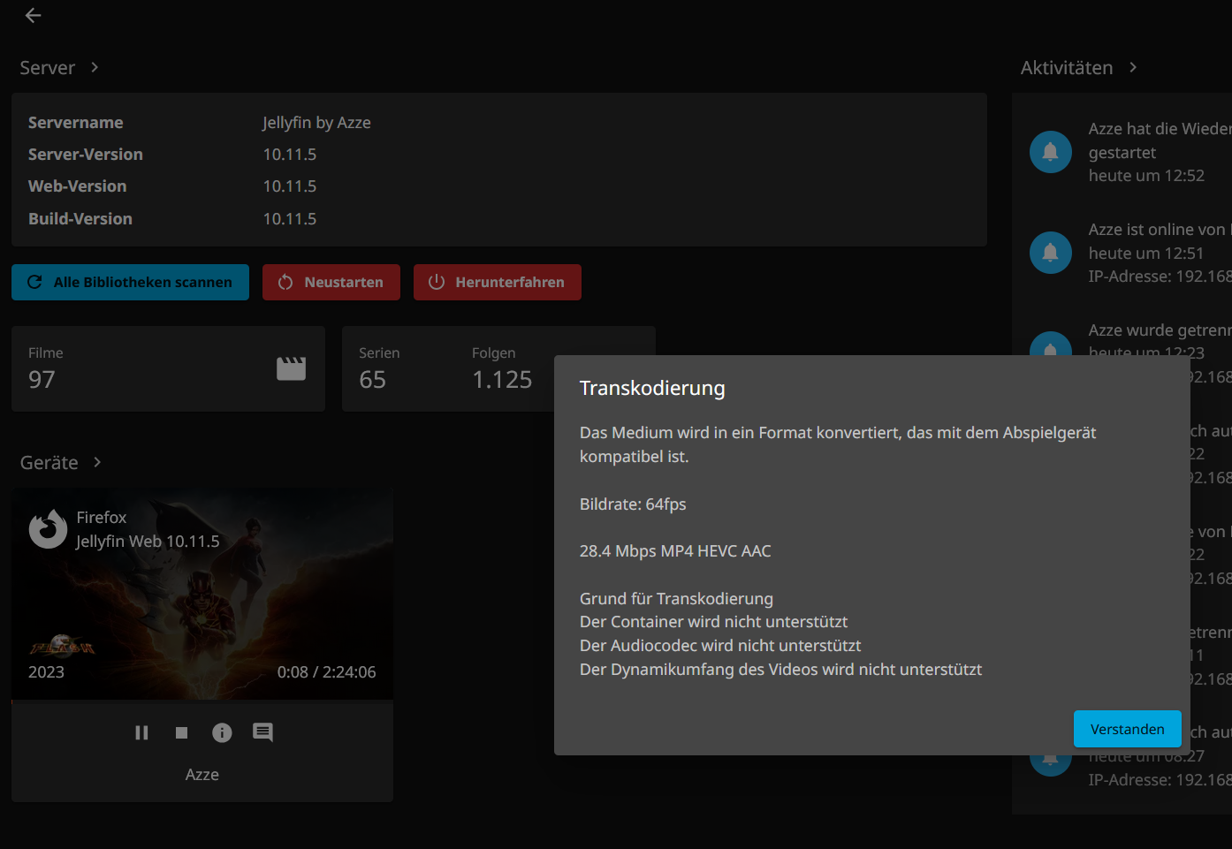1232x849 pixels.
Task: Open the Geräte section link
Action: tap(49, 463)
